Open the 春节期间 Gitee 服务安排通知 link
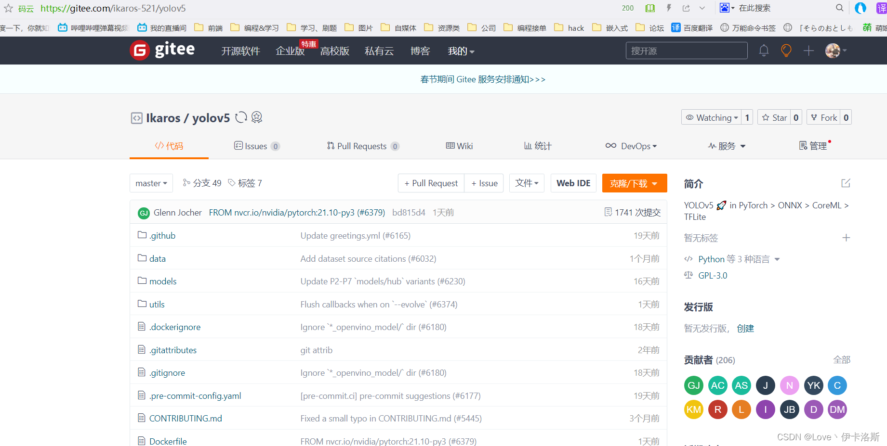The image size is (887, 446). (x=483, y=79)
